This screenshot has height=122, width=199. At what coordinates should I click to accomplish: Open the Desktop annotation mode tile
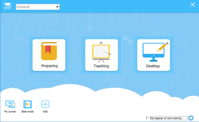[x=154, y=55]
